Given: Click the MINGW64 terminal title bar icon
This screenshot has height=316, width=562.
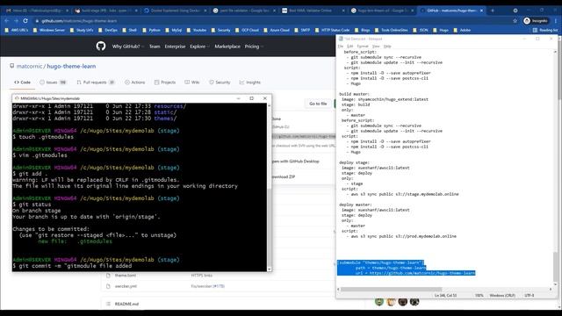Looking at the screenshot, I should (x=17, y=98).
